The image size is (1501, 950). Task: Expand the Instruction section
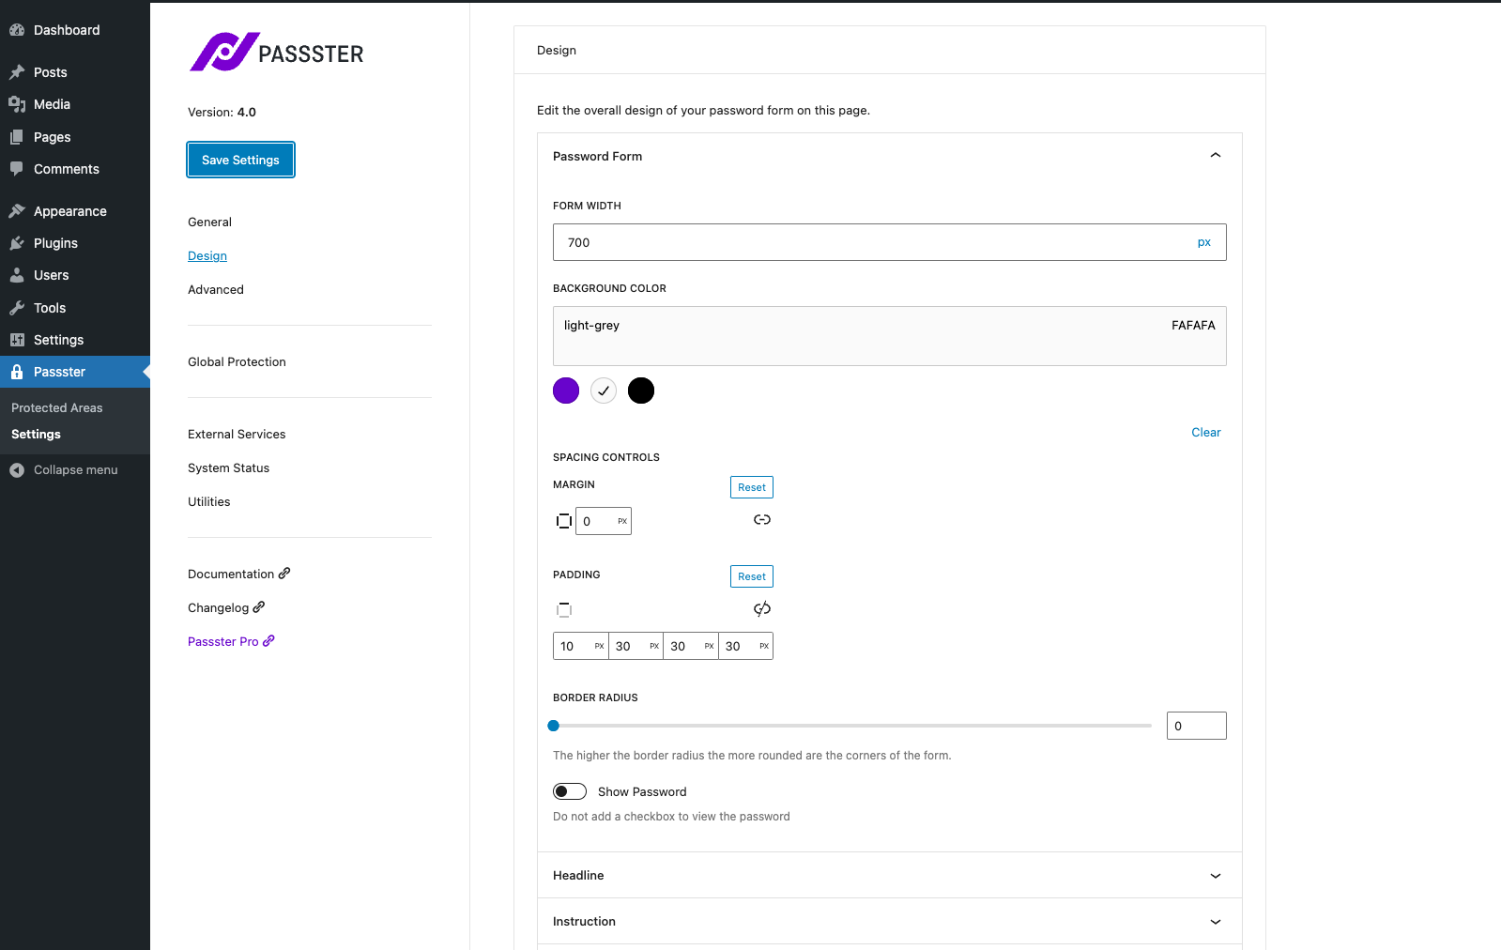pos(1216,922)
